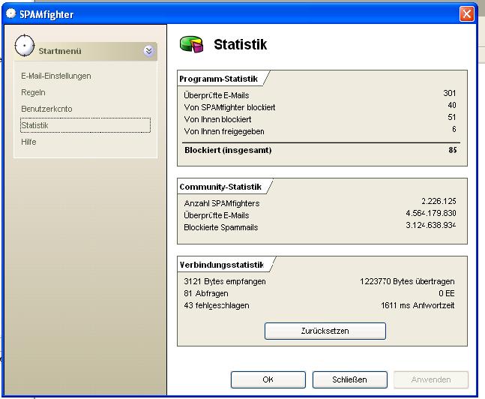Click the value 2.226.125

point(439,201)
